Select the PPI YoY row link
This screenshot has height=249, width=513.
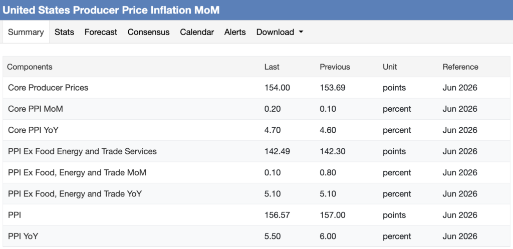click(x=23, y=236)
